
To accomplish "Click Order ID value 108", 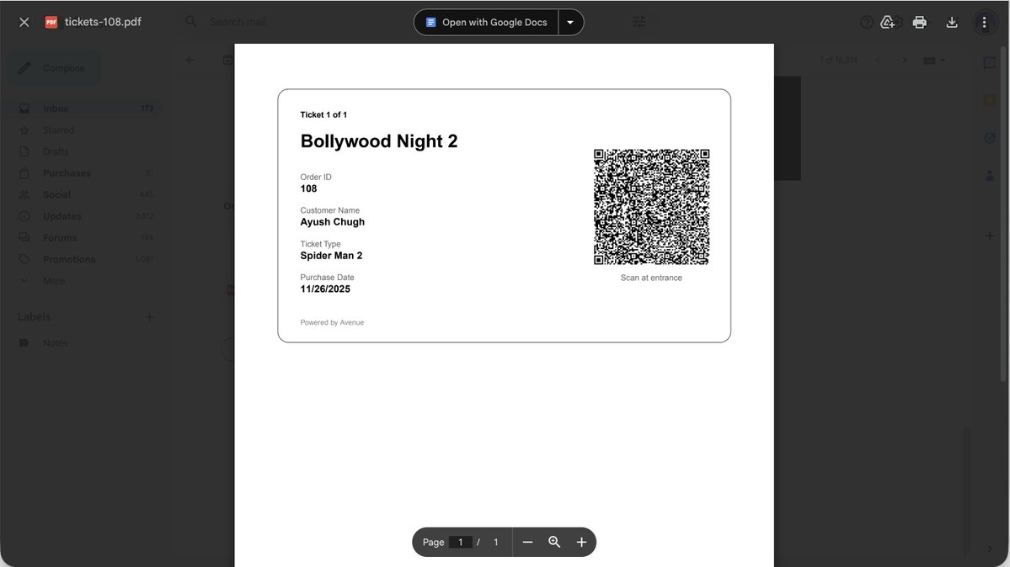I will 308,188.
